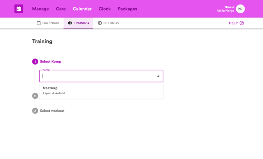This screenshot has width=263, height=159.
Task: Open the NJ user avatar
Action: point(240,9)
